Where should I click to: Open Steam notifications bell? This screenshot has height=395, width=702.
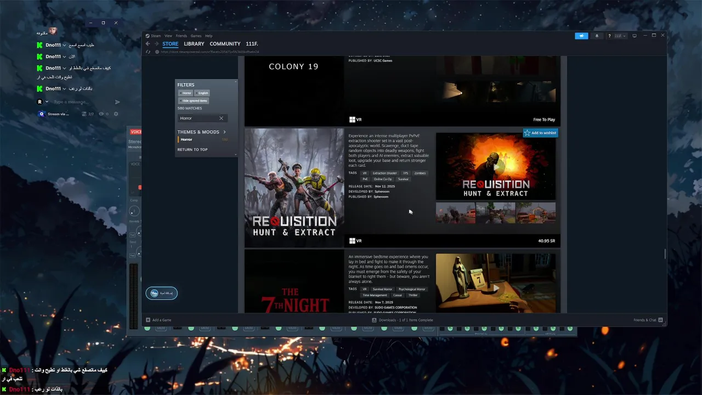[597, 36]
